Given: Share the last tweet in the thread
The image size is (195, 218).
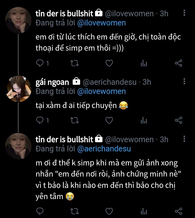Looking at the screenshot, I should click(x=178, y=211).
